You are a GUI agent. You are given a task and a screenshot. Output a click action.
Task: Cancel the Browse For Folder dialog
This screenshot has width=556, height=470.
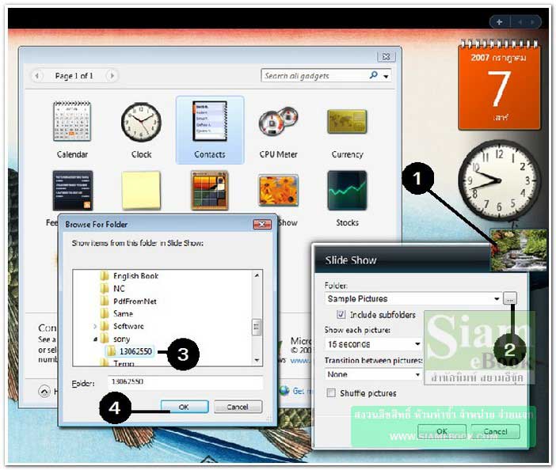(238, 407)
